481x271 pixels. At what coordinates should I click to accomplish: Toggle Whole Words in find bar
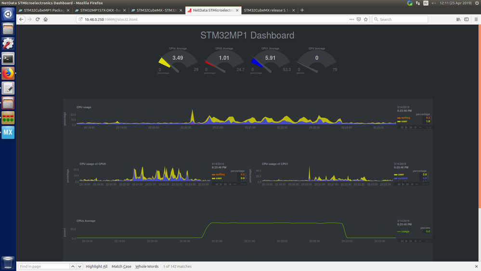point(147,266)
